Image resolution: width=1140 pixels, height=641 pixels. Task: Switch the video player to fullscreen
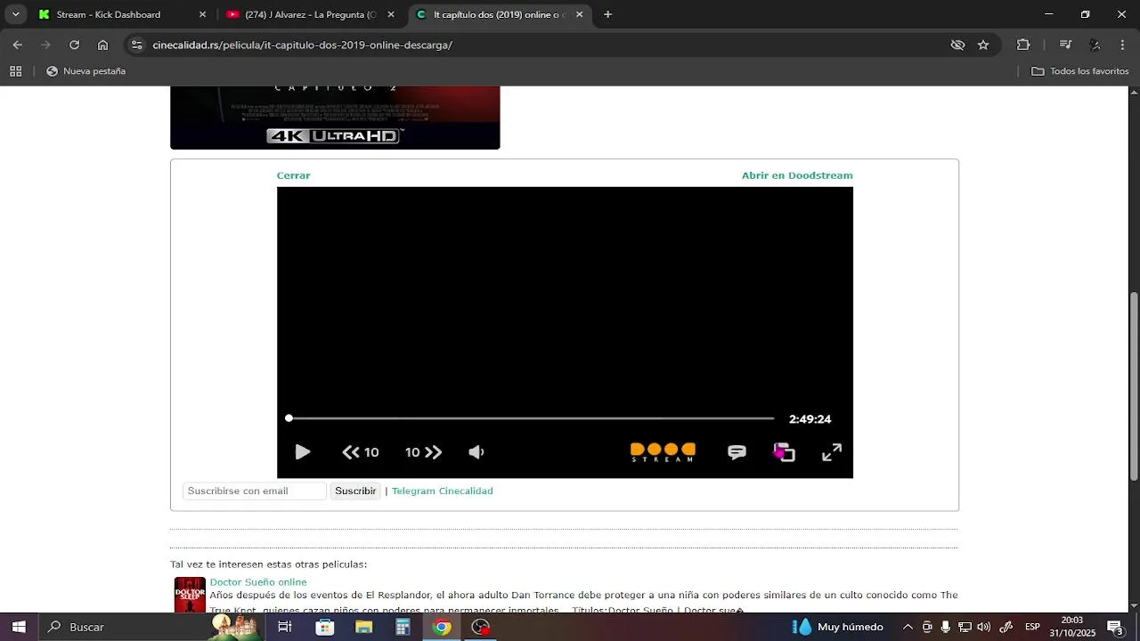[832, 452]
